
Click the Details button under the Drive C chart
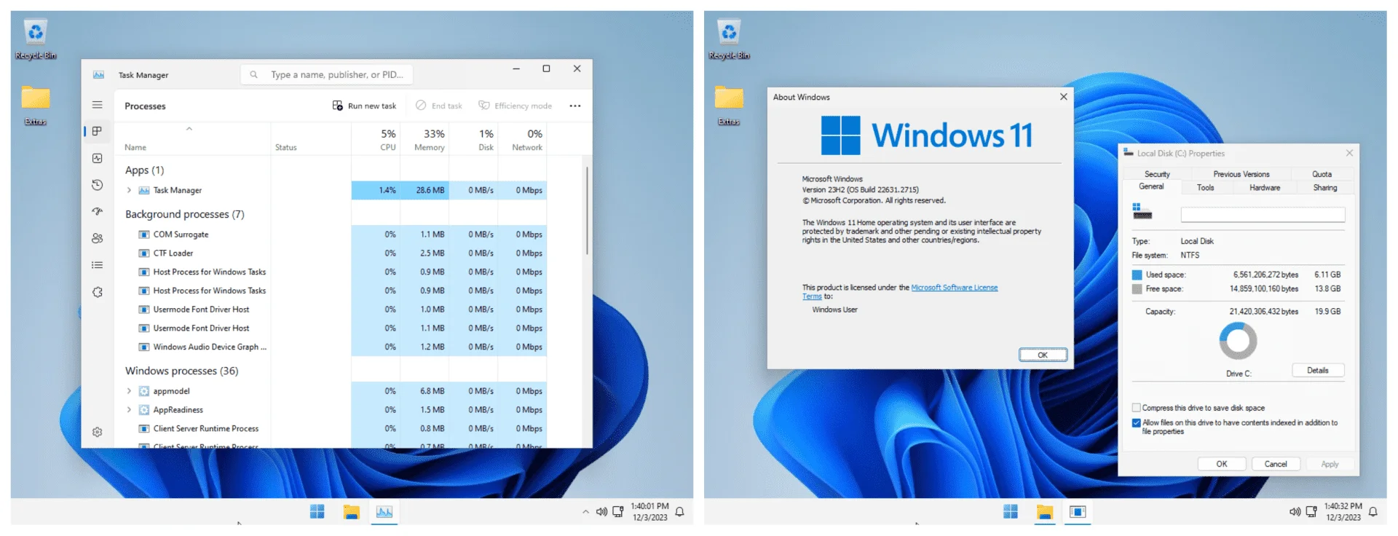(x=1318, y=371)
